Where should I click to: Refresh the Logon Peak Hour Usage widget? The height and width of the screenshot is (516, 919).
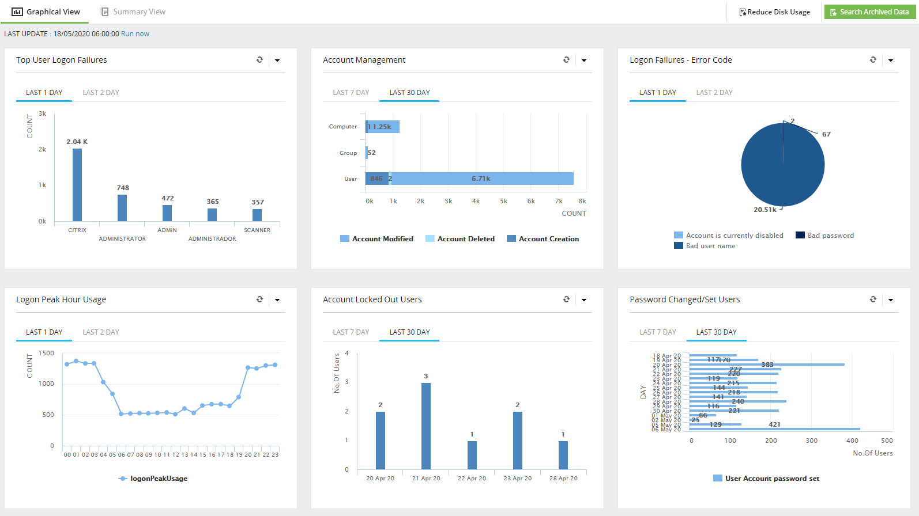pos(259,299)
